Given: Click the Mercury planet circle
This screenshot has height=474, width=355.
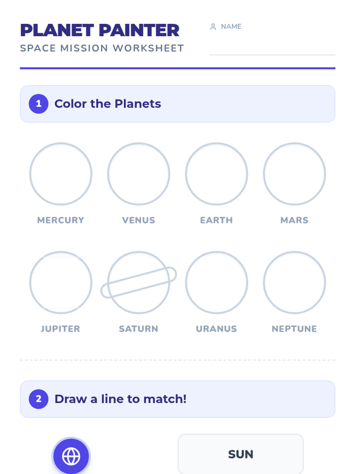Looking at the screenshot, I should [61, 174].
